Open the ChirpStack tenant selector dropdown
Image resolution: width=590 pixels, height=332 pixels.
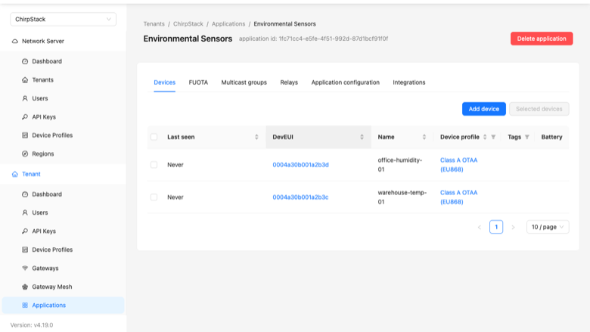[64, 19]
